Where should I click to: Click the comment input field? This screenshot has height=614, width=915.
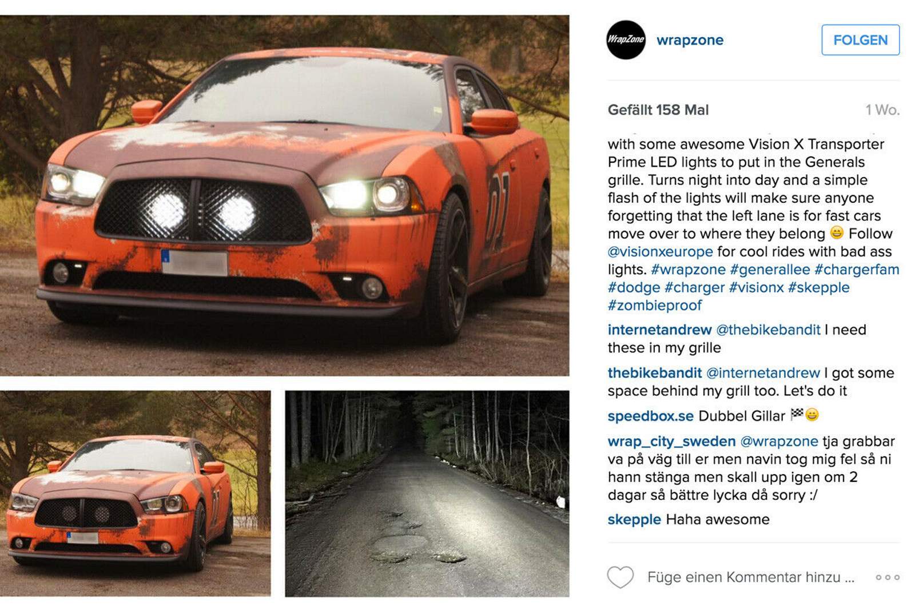[750, 577]
